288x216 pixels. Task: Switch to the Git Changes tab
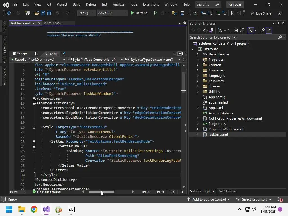pos(228,191)
